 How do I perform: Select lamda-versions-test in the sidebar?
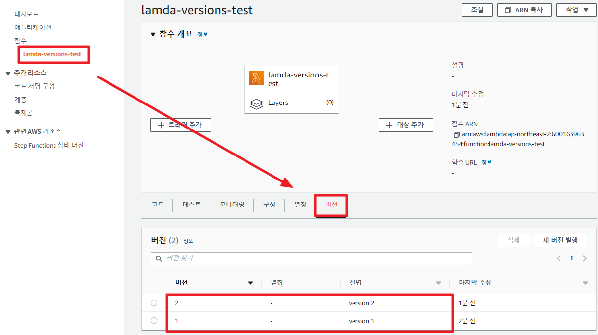[52, 54]
